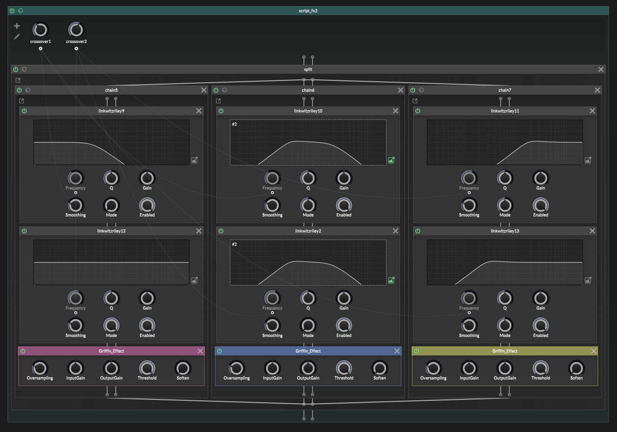Select the pink Griffin_Effect header
The height and width of the screenshot is (432, 617).
(x=111, y=351)
